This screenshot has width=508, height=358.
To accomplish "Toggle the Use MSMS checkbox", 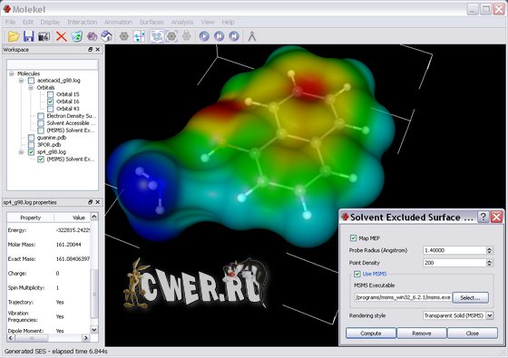I will tap(357, 274).
